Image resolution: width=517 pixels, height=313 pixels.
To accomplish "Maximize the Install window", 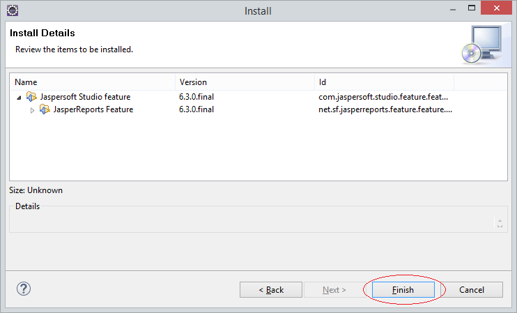I will (472, 8).
